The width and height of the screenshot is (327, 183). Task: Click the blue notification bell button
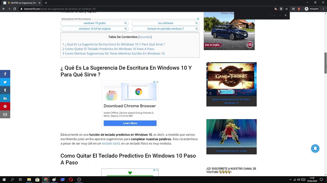(315, 148)
